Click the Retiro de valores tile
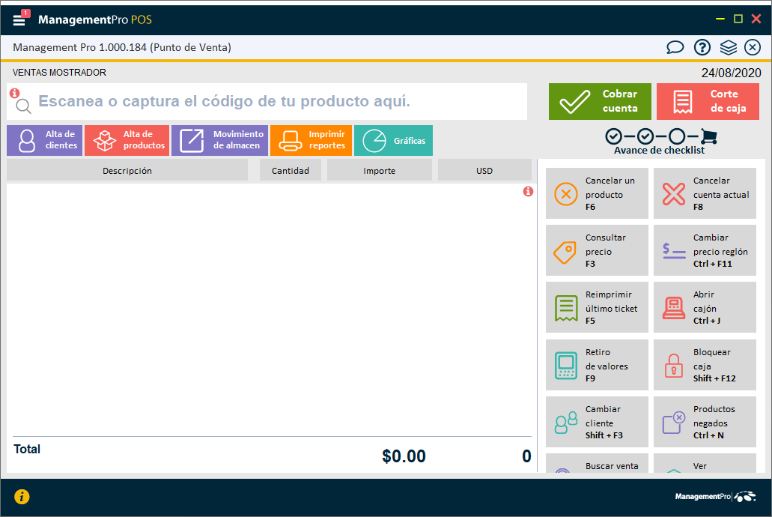Screen dimensions: 772x517 597,365
